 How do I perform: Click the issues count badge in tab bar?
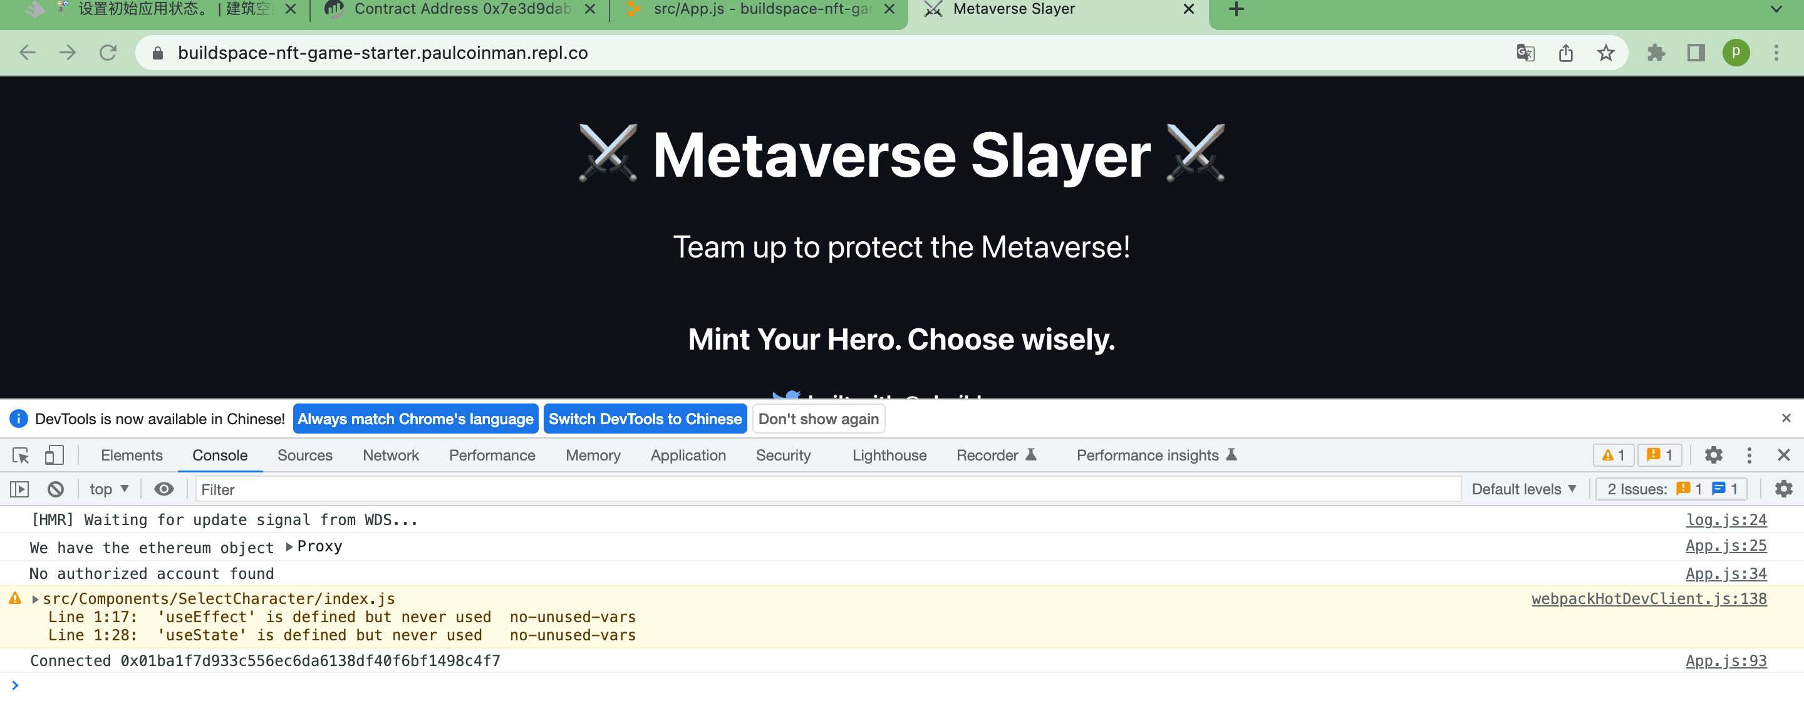1659,455
